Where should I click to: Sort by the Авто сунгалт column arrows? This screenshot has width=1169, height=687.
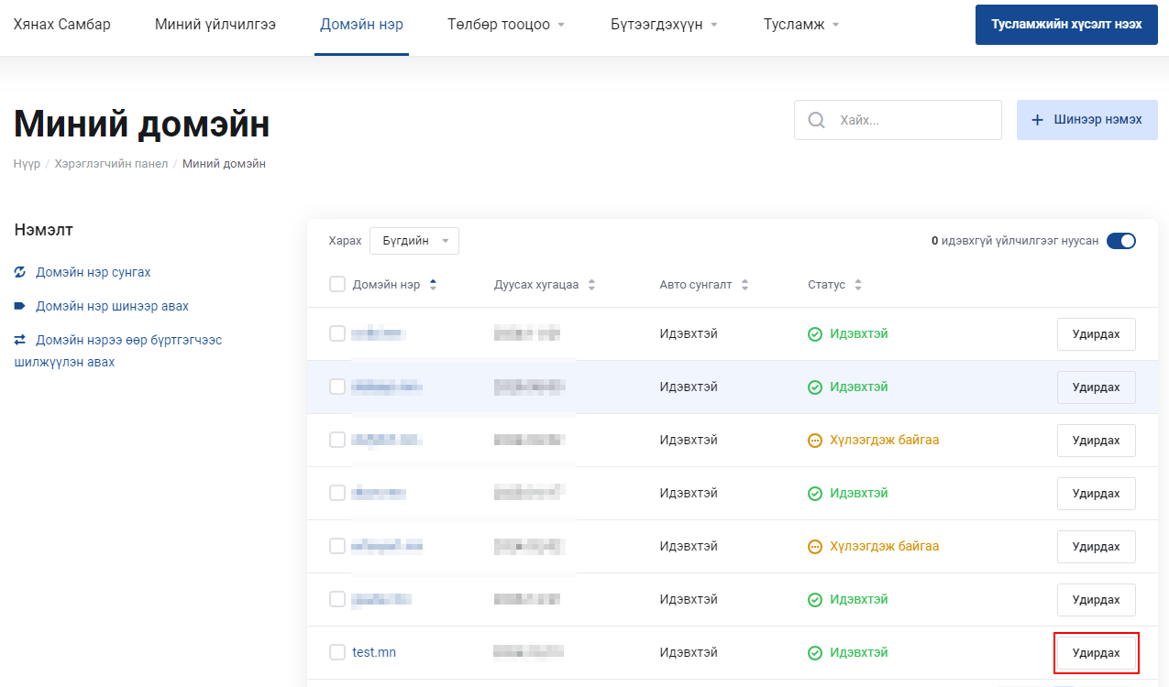pyautogui.click(x=744, y=285)
